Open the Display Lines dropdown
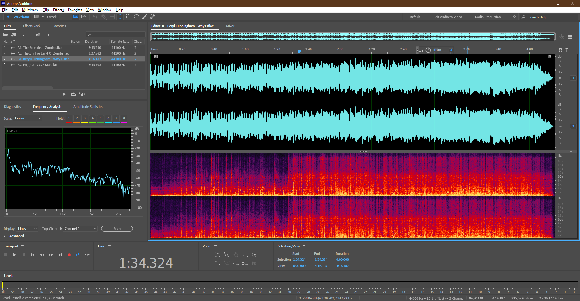 [x=27, y=229]
